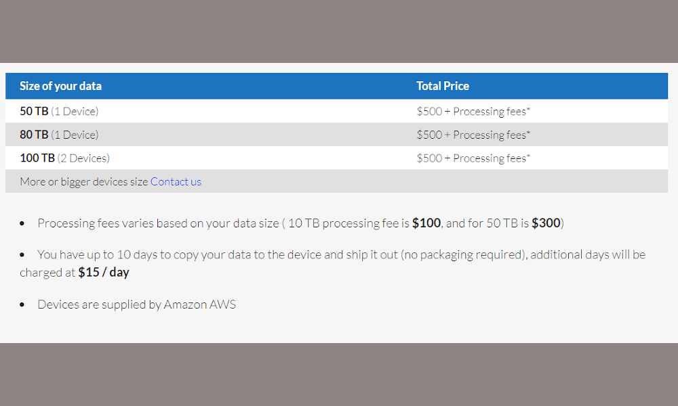Click the More or bigger devices size text
Image resolution: width=678 pixels, height=406 pixels.
point(84,181)
